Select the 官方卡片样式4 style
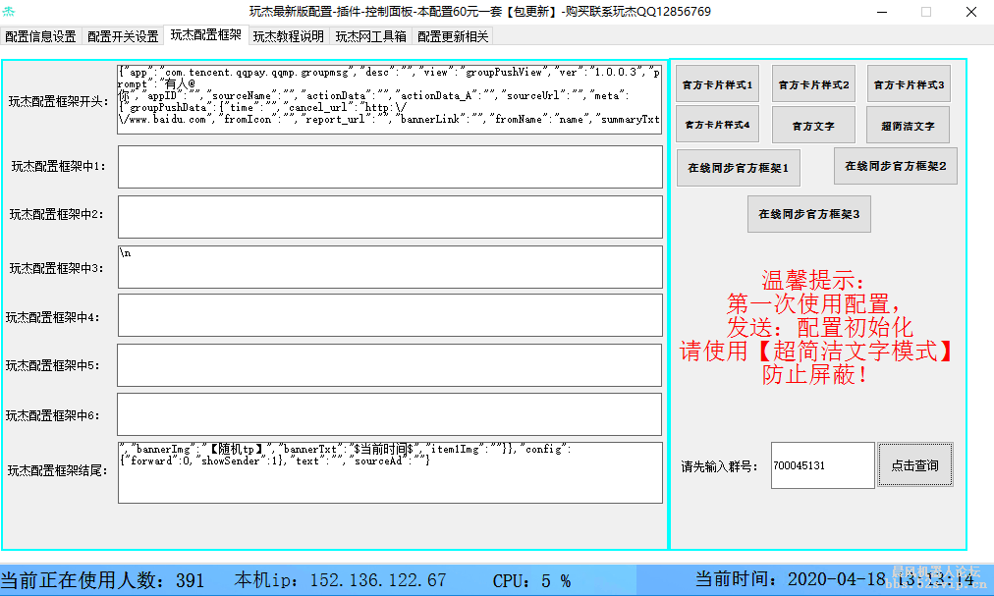The height and width of the screenshot is (596, 994). click(x=717, y=125)
